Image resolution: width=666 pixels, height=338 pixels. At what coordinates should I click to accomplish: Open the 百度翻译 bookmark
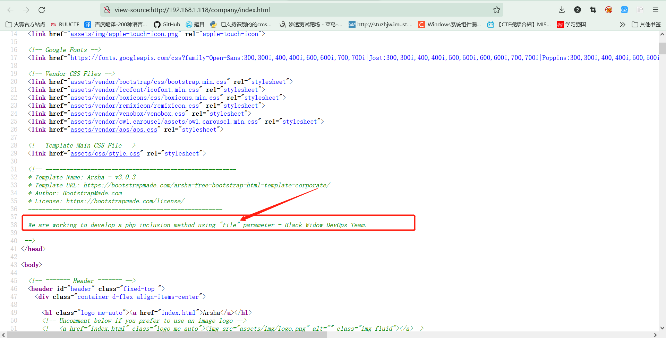coord(116,25)
